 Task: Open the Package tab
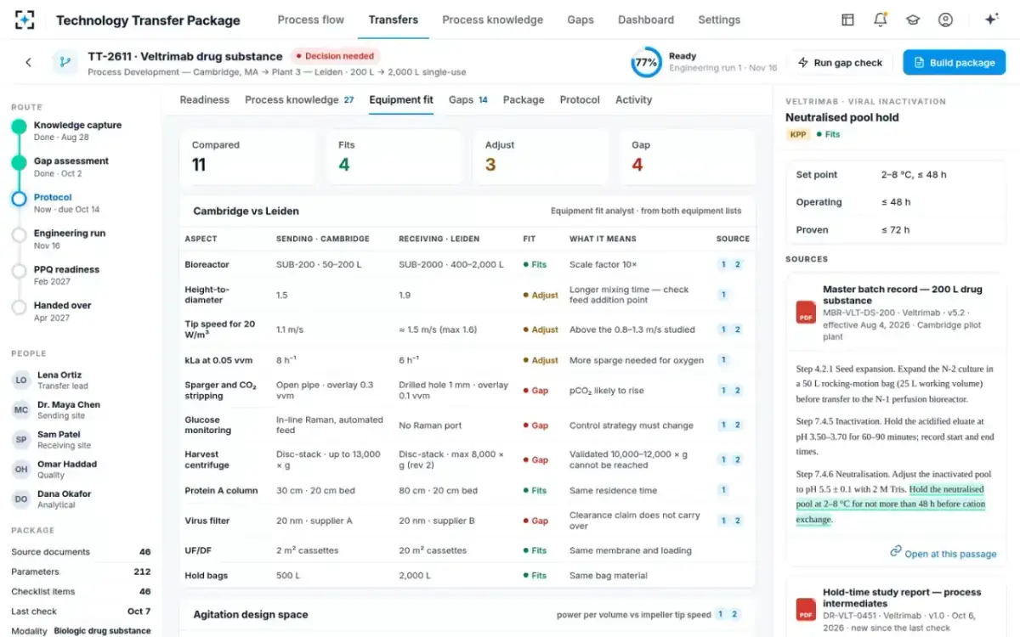[x=524, y=99]
